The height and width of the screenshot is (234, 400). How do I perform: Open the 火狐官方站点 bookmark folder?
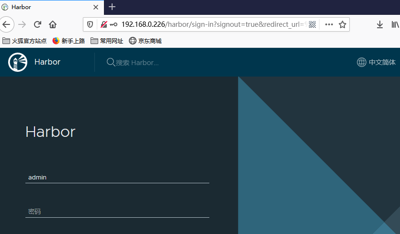tap(24, 41)
